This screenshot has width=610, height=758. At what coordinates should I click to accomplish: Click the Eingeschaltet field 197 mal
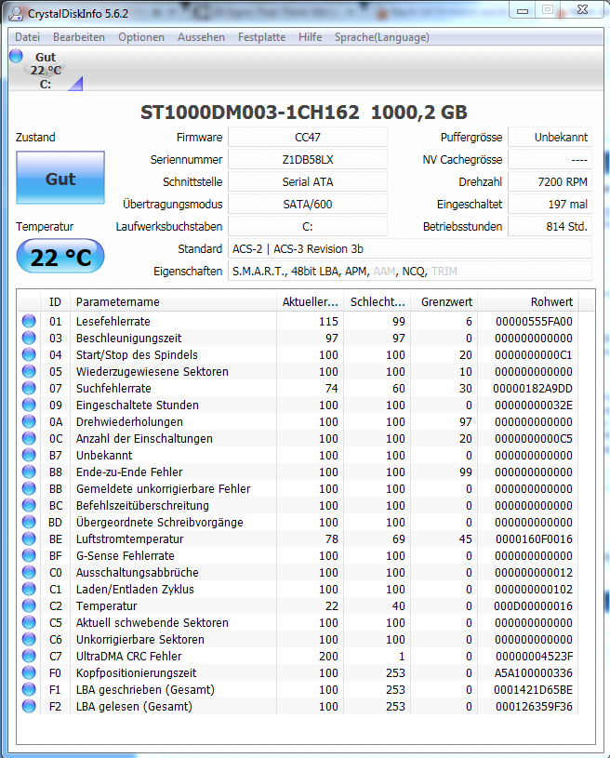point(550,204)
